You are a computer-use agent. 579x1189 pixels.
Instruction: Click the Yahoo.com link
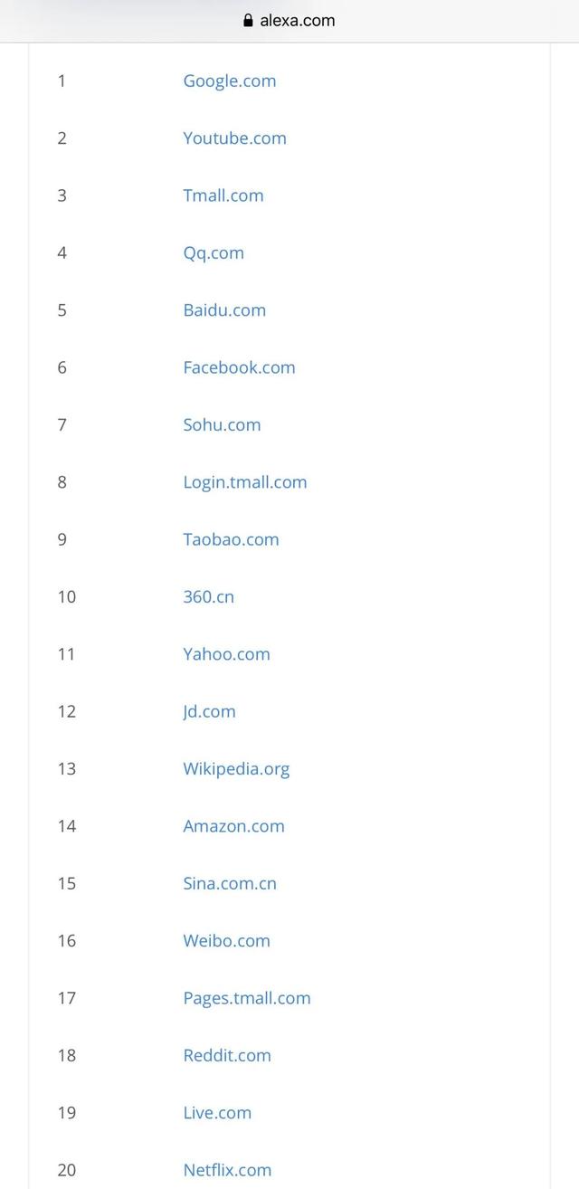(226, 654)
